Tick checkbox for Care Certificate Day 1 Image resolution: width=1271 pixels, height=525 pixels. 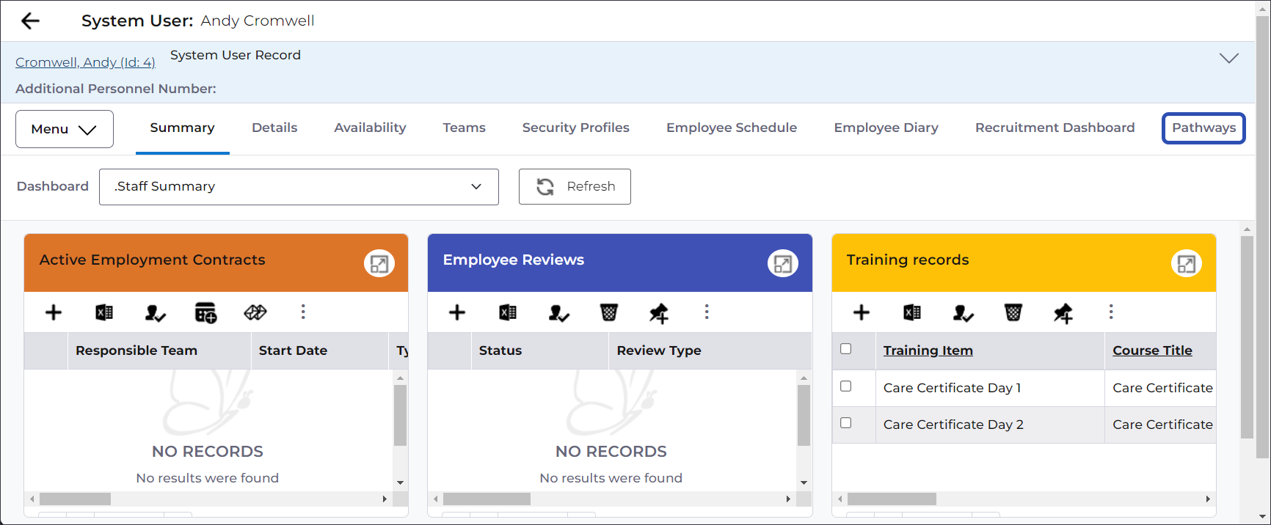(846, 386)
